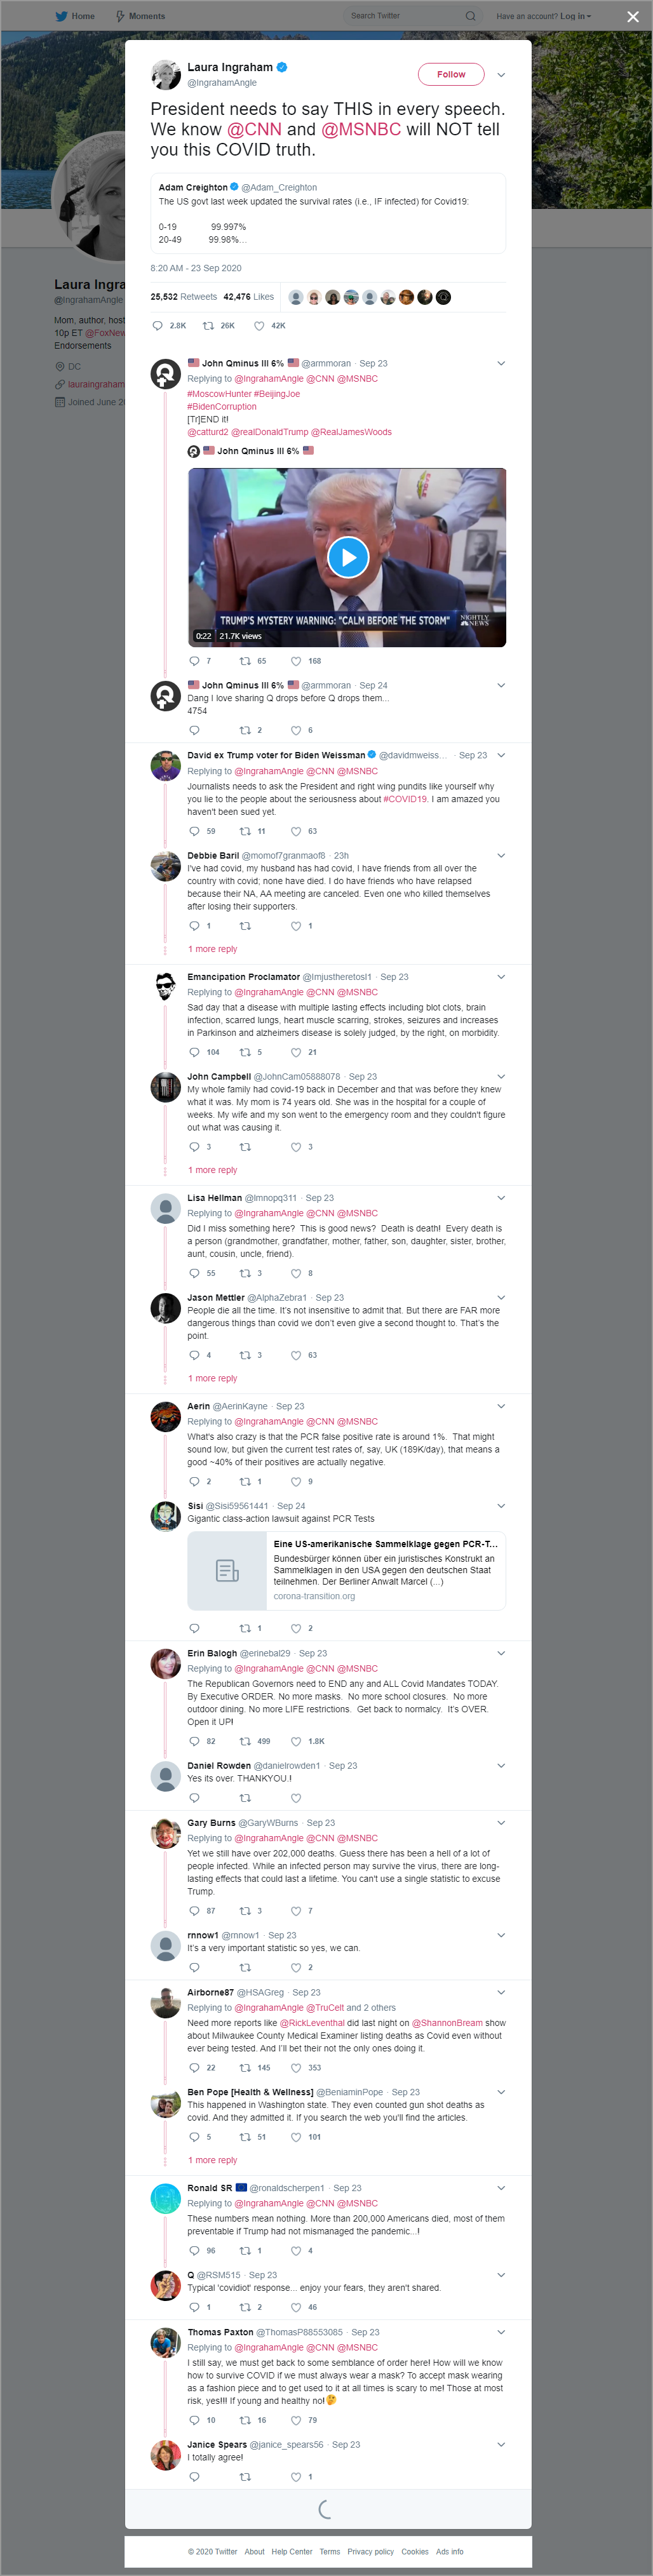Like Thomas Paxton's reply
This screenshot has width=653, height=2576.
pyautogui.click(x=296, y=2420)
